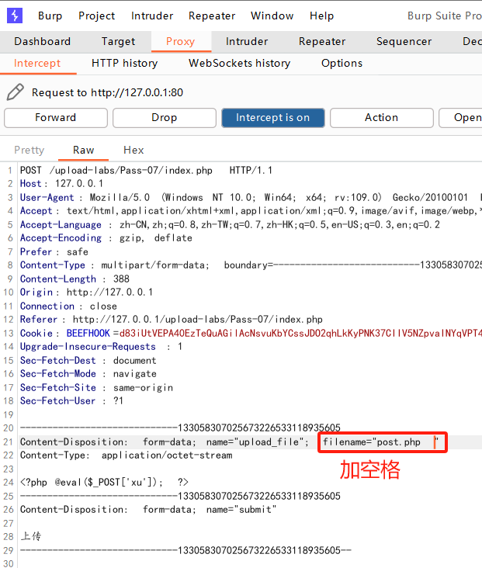
Task: Click the pencil edit icon beside request target
Action: 16,92
